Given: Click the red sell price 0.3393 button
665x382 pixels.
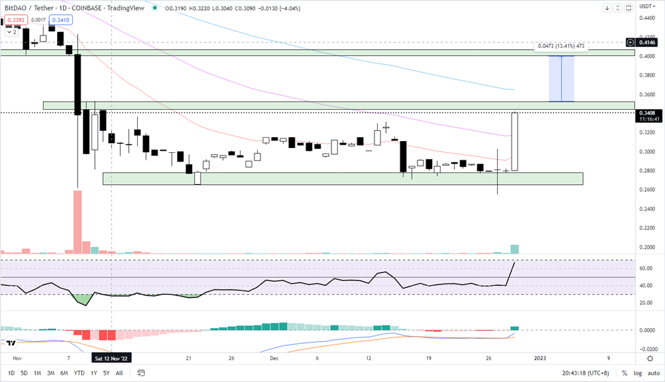Looking at the screenshot, I should (x=16, y=20).
